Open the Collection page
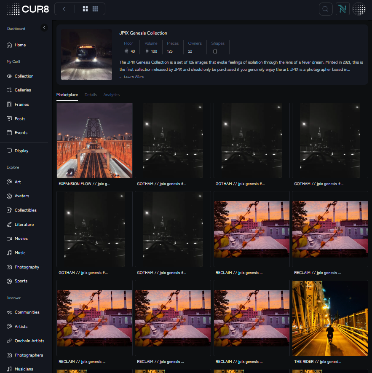372x373 pixels. [20, 76]
